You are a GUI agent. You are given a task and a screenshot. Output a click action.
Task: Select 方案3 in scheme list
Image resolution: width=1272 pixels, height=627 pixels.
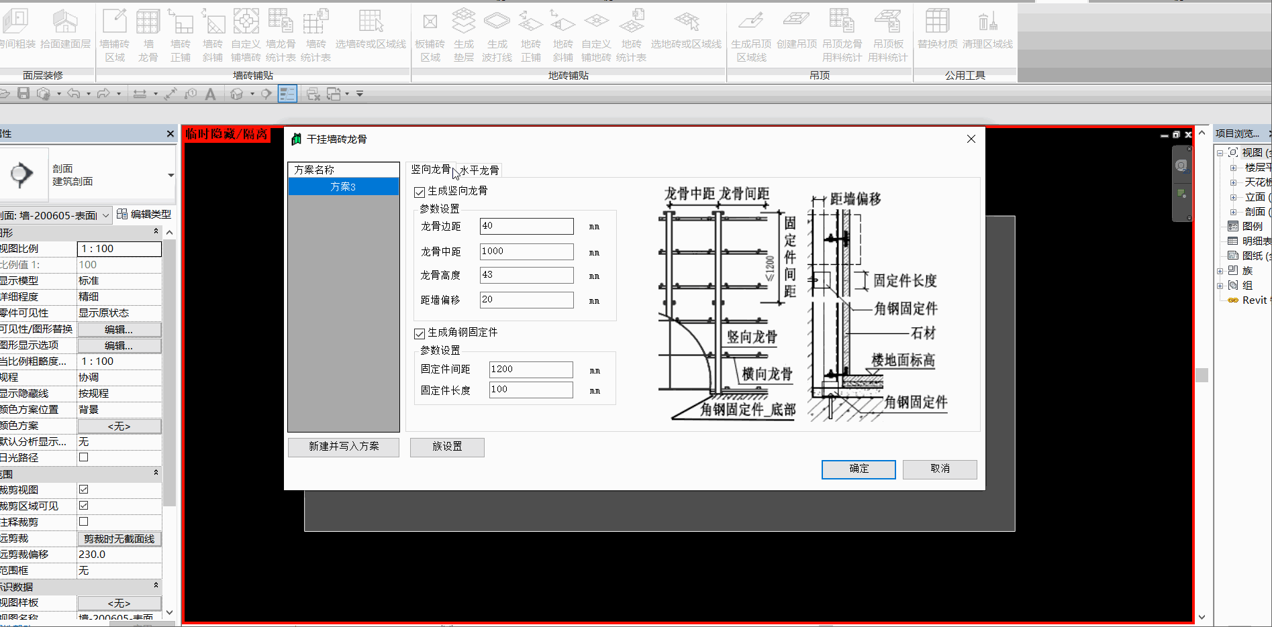[344, 186]
